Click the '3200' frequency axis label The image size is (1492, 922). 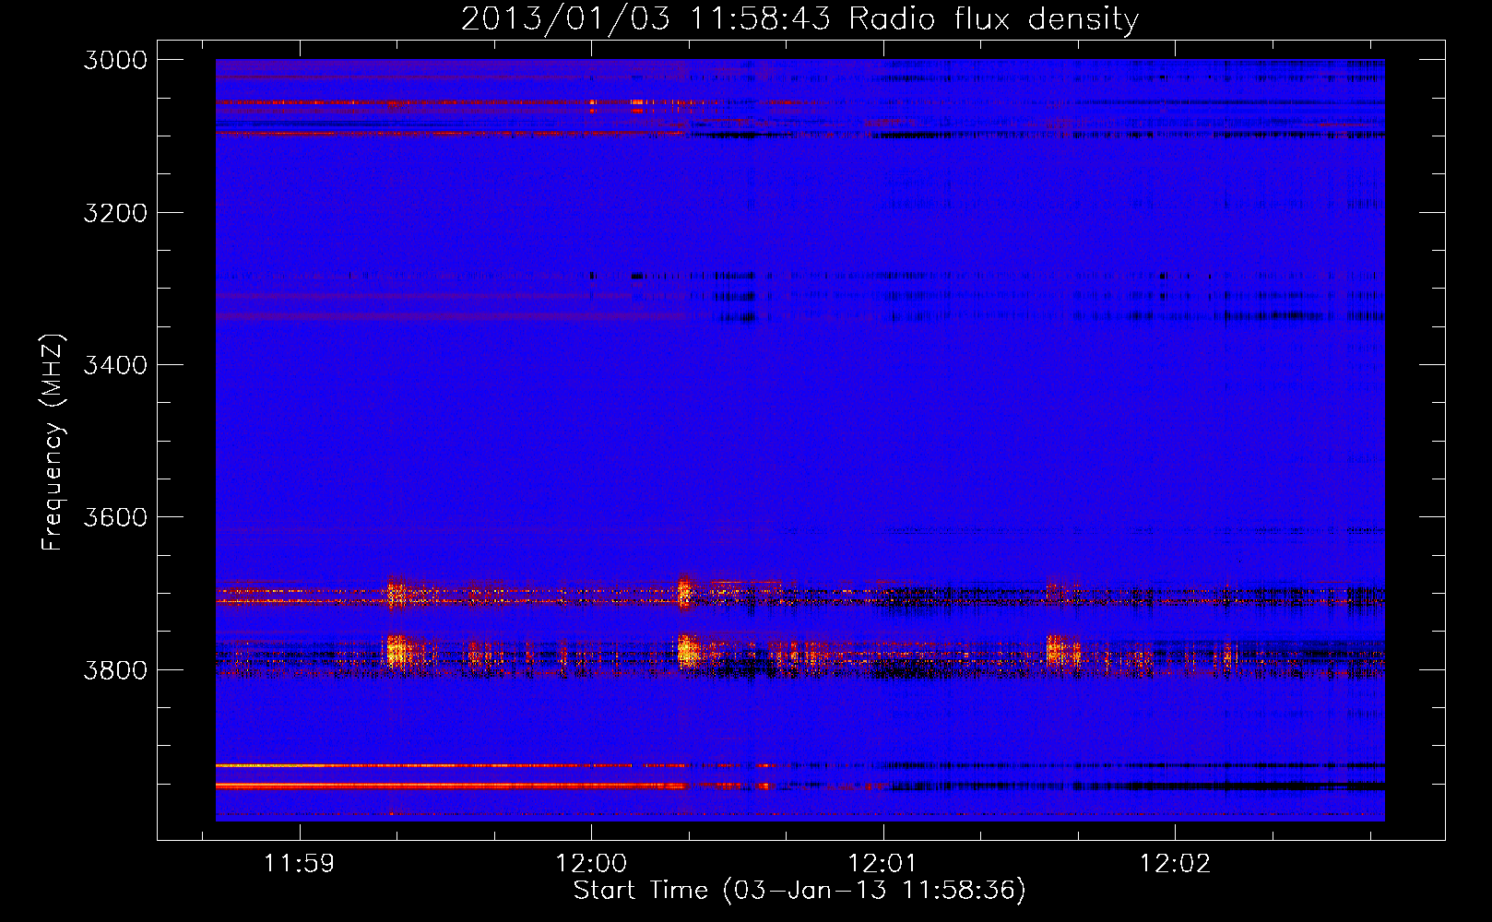[x=115, y=213]
